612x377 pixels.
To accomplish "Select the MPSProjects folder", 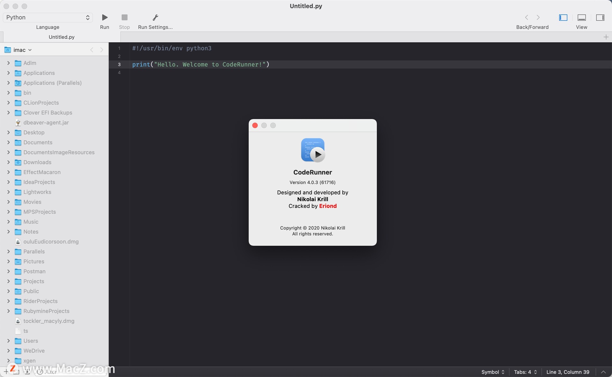I will (40, 212).
